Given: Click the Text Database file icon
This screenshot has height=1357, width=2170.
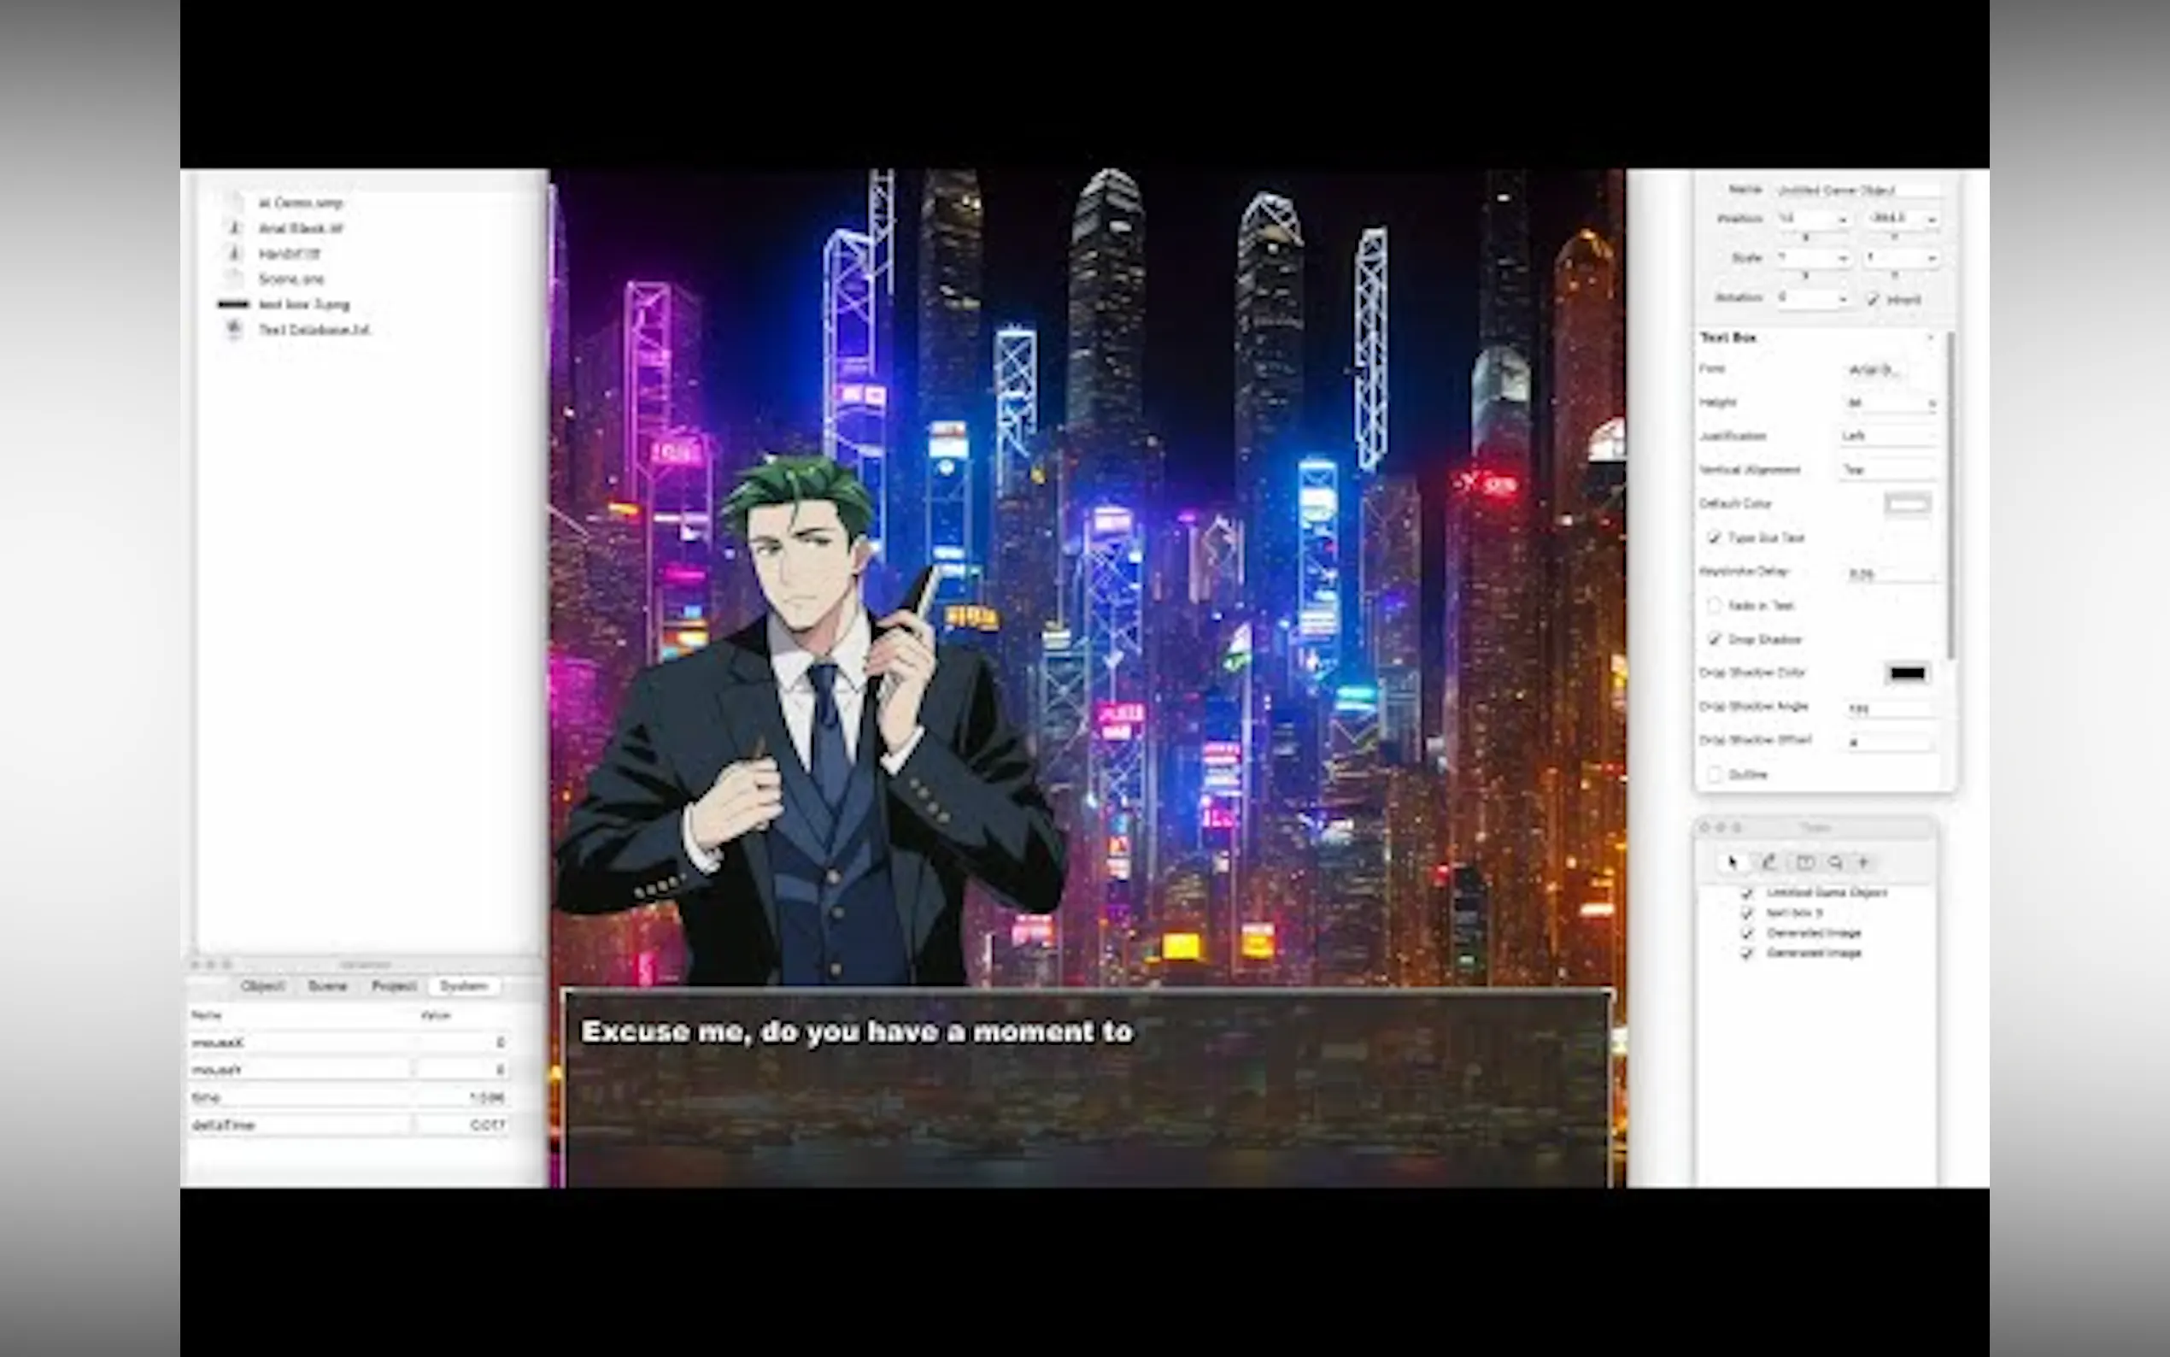Looking at the screenshot, I should [234, 329].
